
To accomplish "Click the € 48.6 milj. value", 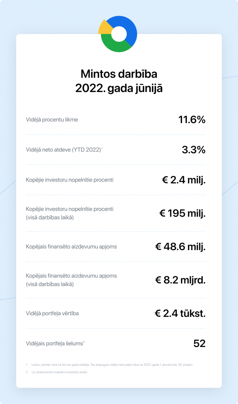I will 180,247.
